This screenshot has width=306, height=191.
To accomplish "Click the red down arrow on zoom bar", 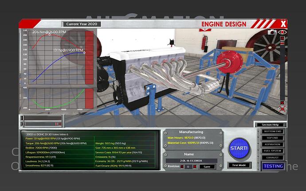I will click(x=282, y=102).
